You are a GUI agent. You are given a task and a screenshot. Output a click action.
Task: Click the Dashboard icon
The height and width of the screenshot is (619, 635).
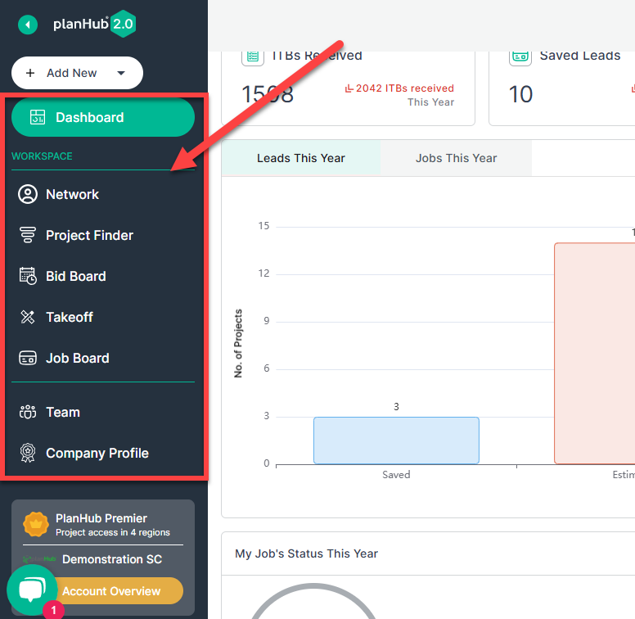(x=38, y=117)
